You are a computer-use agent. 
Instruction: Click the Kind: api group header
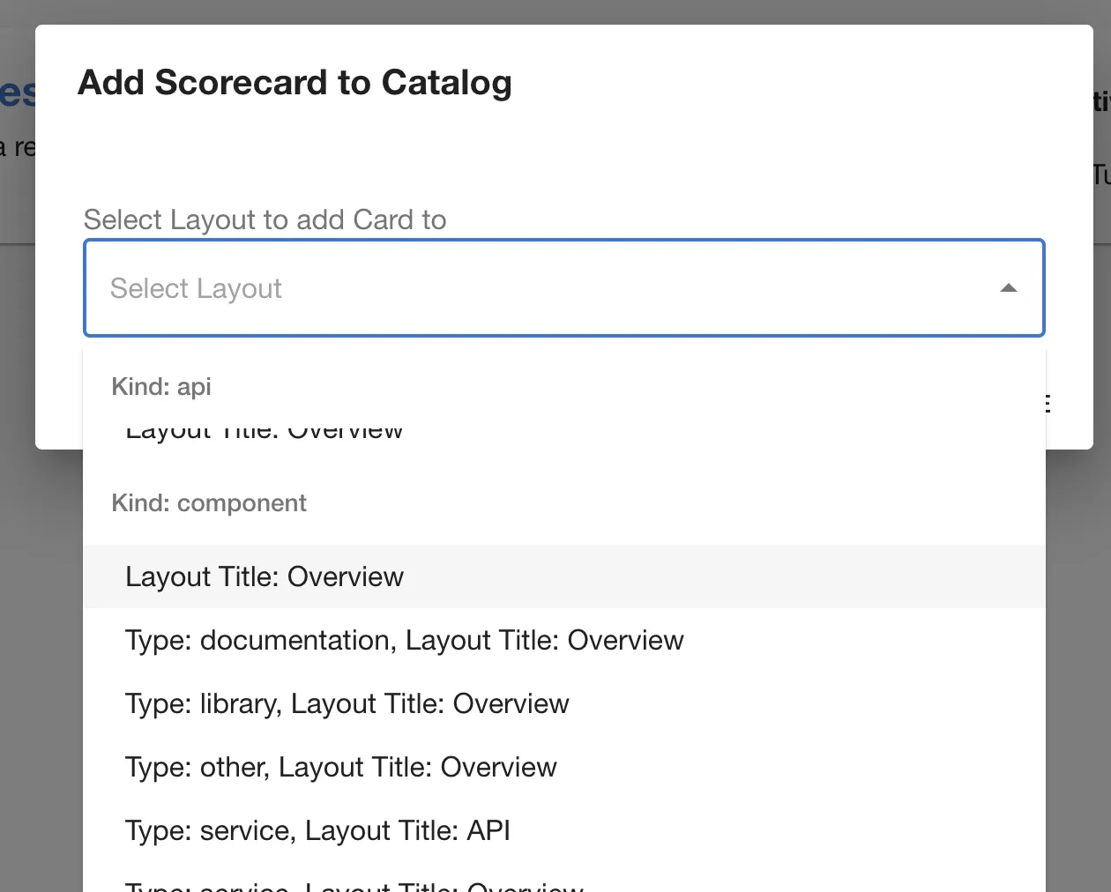[161, 386]
